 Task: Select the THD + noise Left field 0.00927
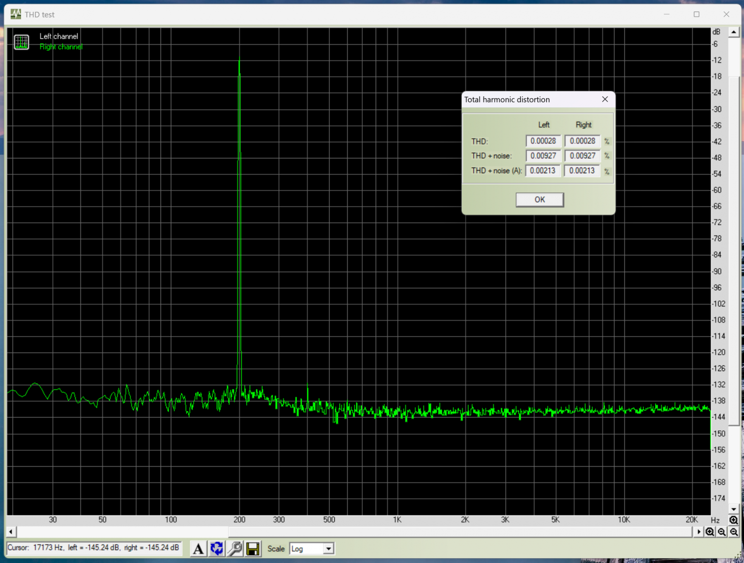click(543, 156)
